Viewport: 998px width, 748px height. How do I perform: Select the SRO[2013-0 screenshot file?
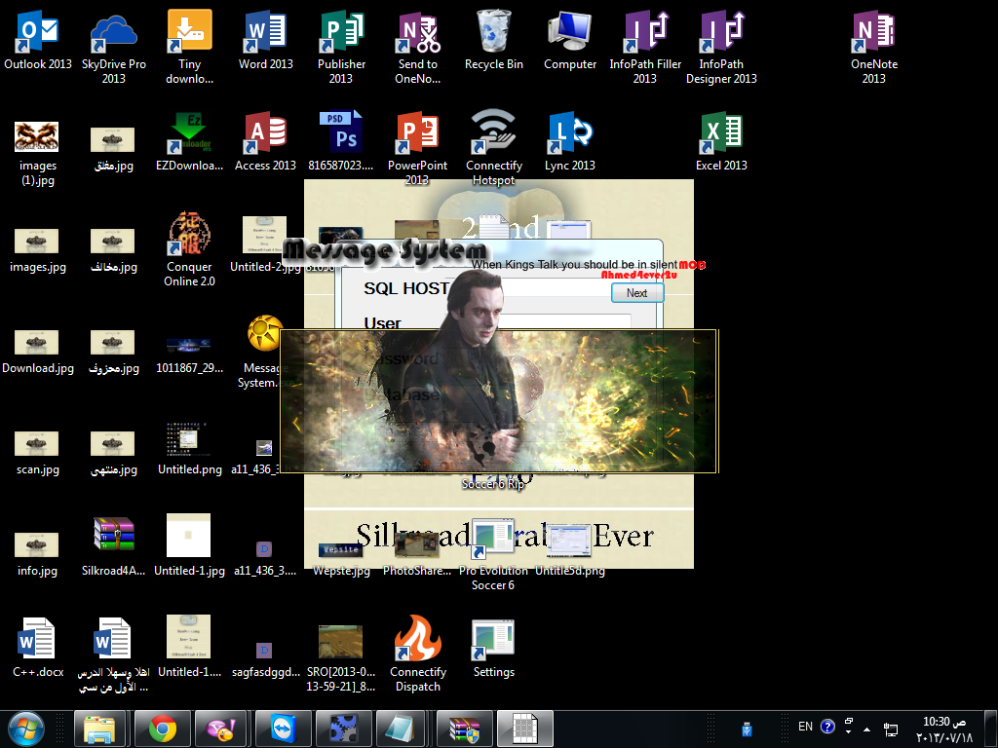(x=340, y=642)
